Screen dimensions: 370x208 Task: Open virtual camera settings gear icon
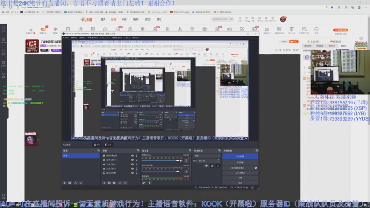point(256,168)
